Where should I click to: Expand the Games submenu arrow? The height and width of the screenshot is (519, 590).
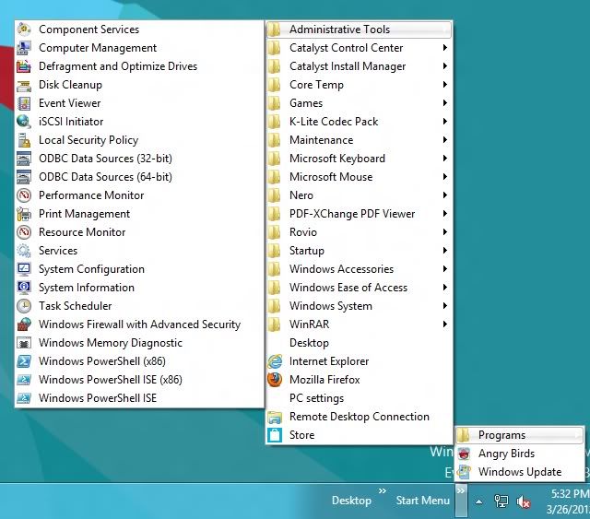click(x=445, y=102)
